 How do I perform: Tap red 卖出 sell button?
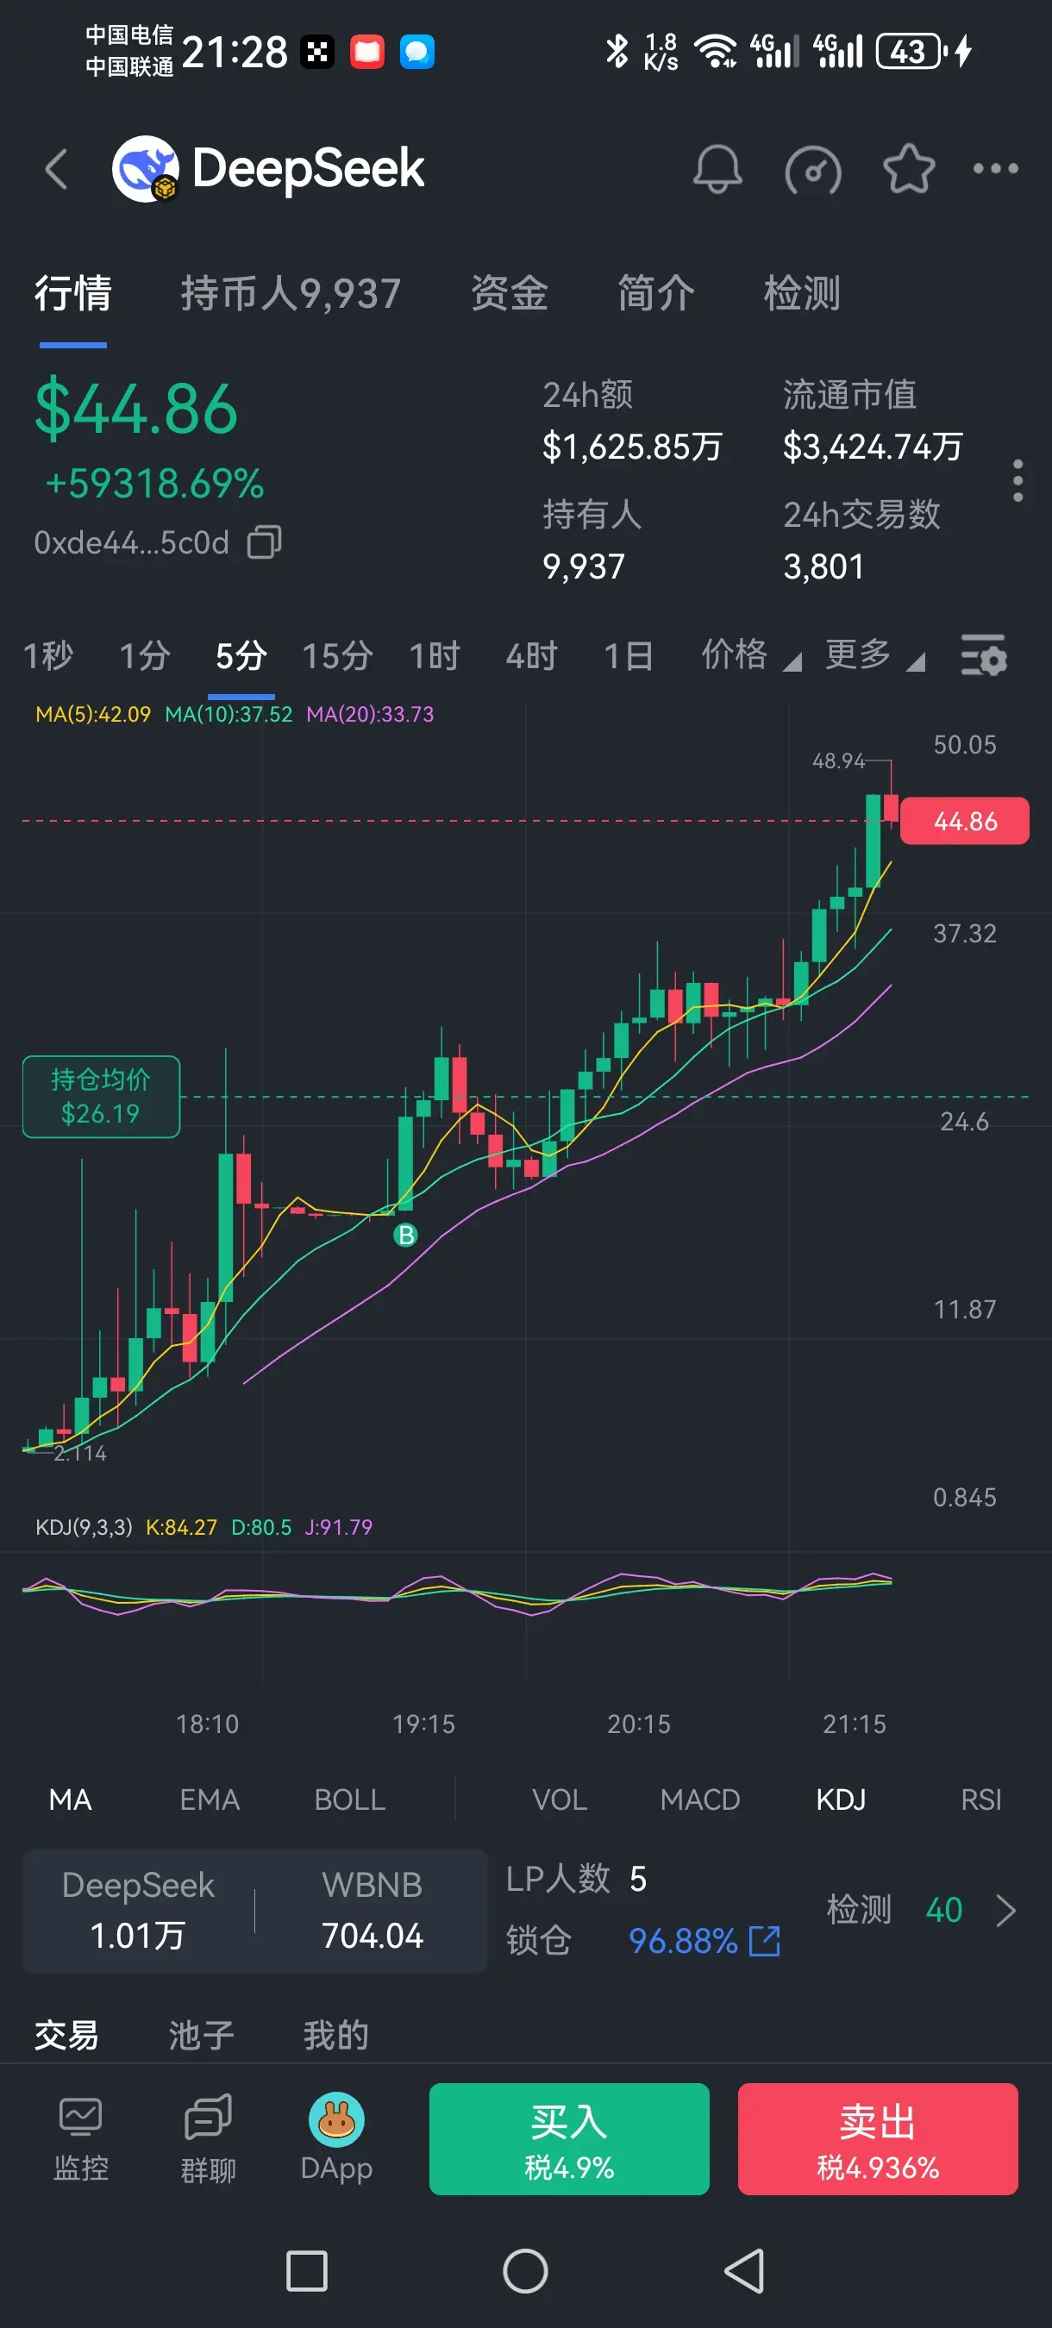[878, 2138]
